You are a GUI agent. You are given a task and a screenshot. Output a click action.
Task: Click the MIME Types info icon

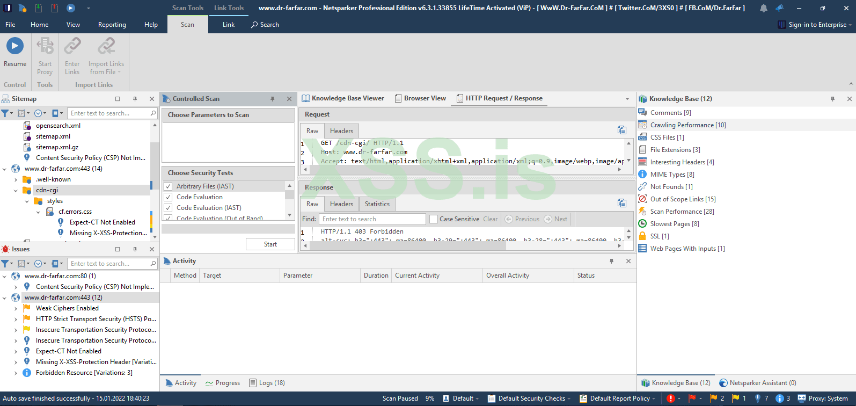pos(642,175)
